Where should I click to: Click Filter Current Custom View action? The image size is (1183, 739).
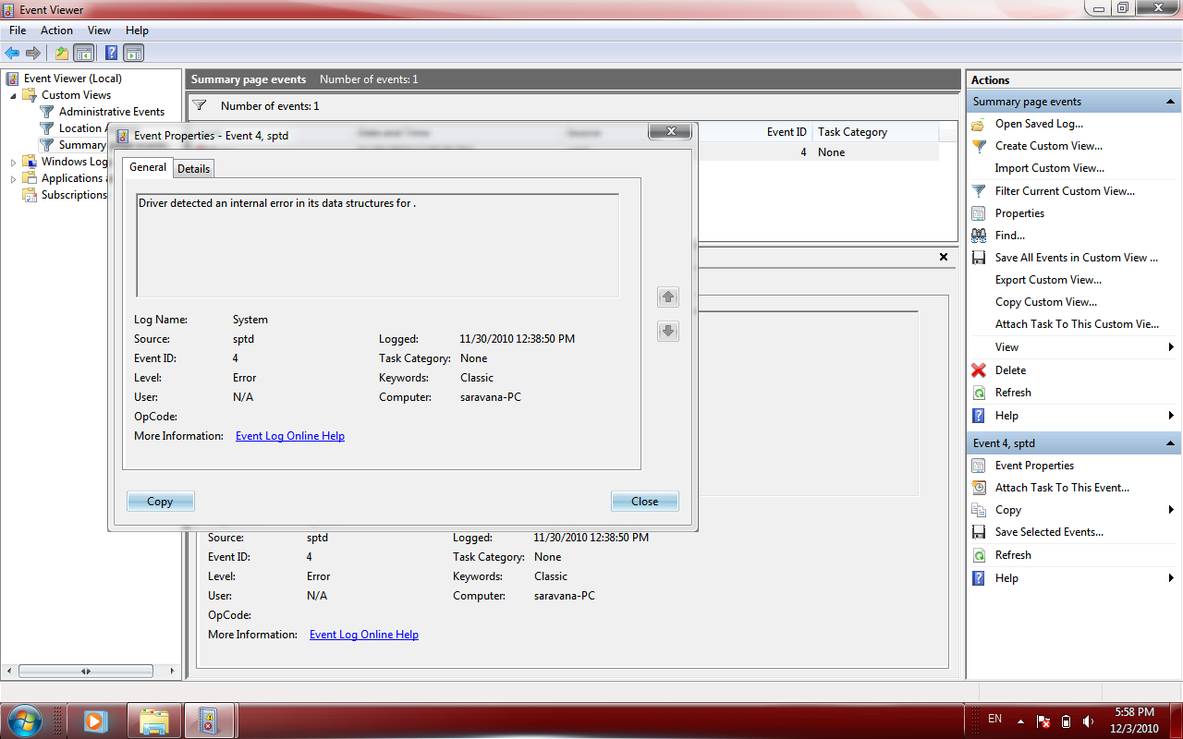click(x=1065, y=191)
